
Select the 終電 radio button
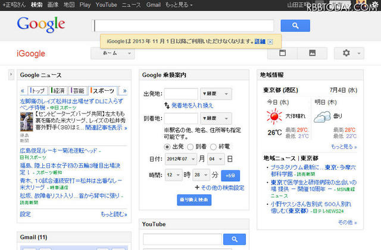point(213,147)
